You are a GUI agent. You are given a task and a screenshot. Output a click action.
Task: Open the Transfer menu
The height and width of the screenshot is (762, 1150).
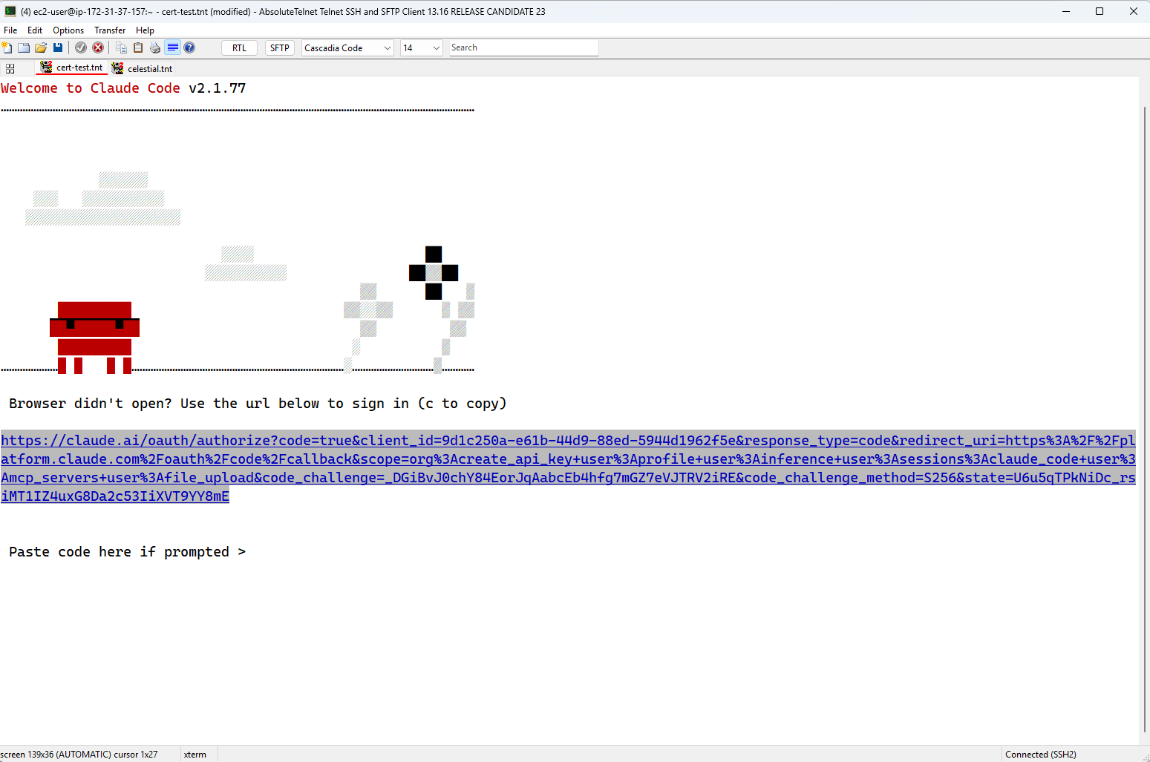point(110,30)
